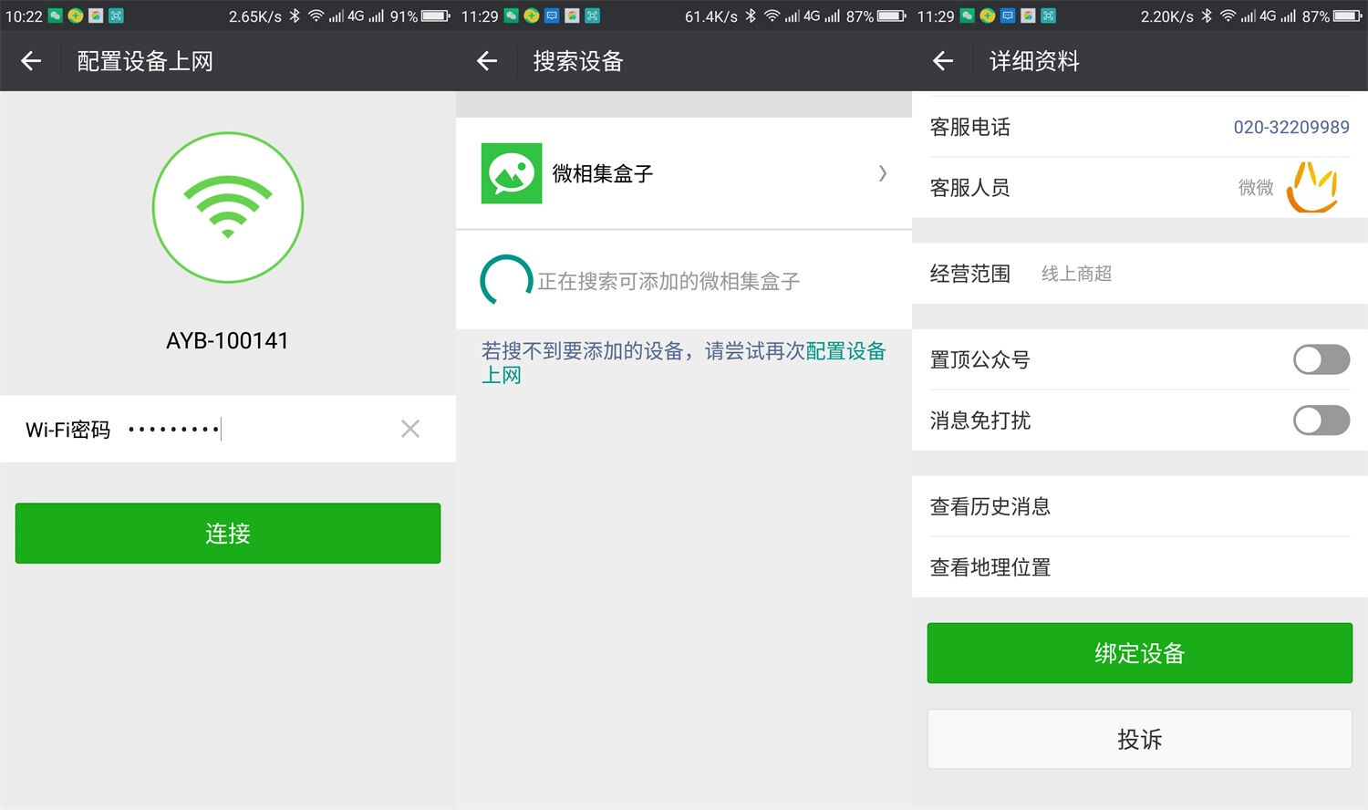Viewport: 1368px width, 810px height.
Task: Tap the 投诉 button
Action: (1139, 739)
